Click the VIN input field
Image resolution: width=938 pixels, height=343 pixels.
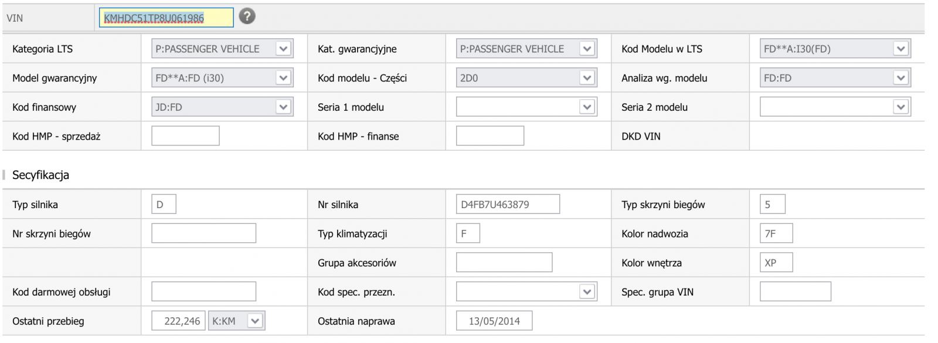[166, 18]
